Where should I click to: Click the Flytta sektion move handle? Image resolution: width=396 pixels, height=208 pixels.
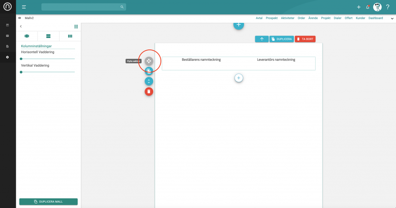pos(149,61)
